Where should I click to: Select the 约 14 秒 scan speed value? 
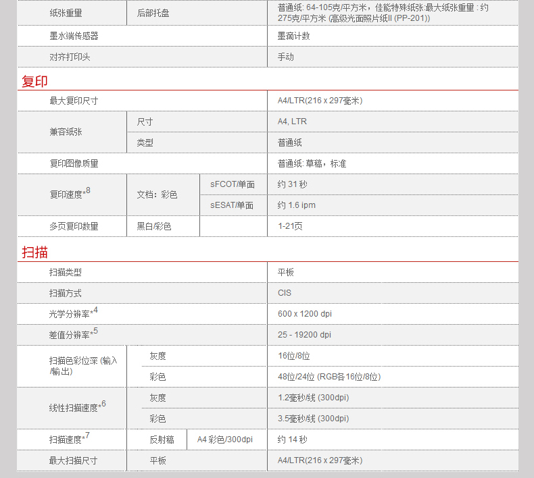point(292,440)
